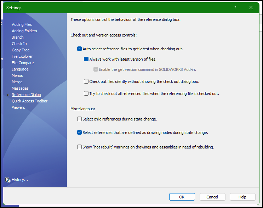Toggle Auto select reference files checkbox
The width and height of the screenshot is (263, 208).
coord(80,49)
